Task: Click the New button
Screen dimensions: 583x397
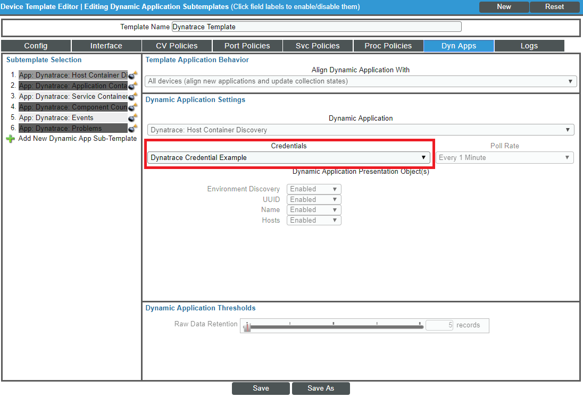Action: tap(504, 7)
